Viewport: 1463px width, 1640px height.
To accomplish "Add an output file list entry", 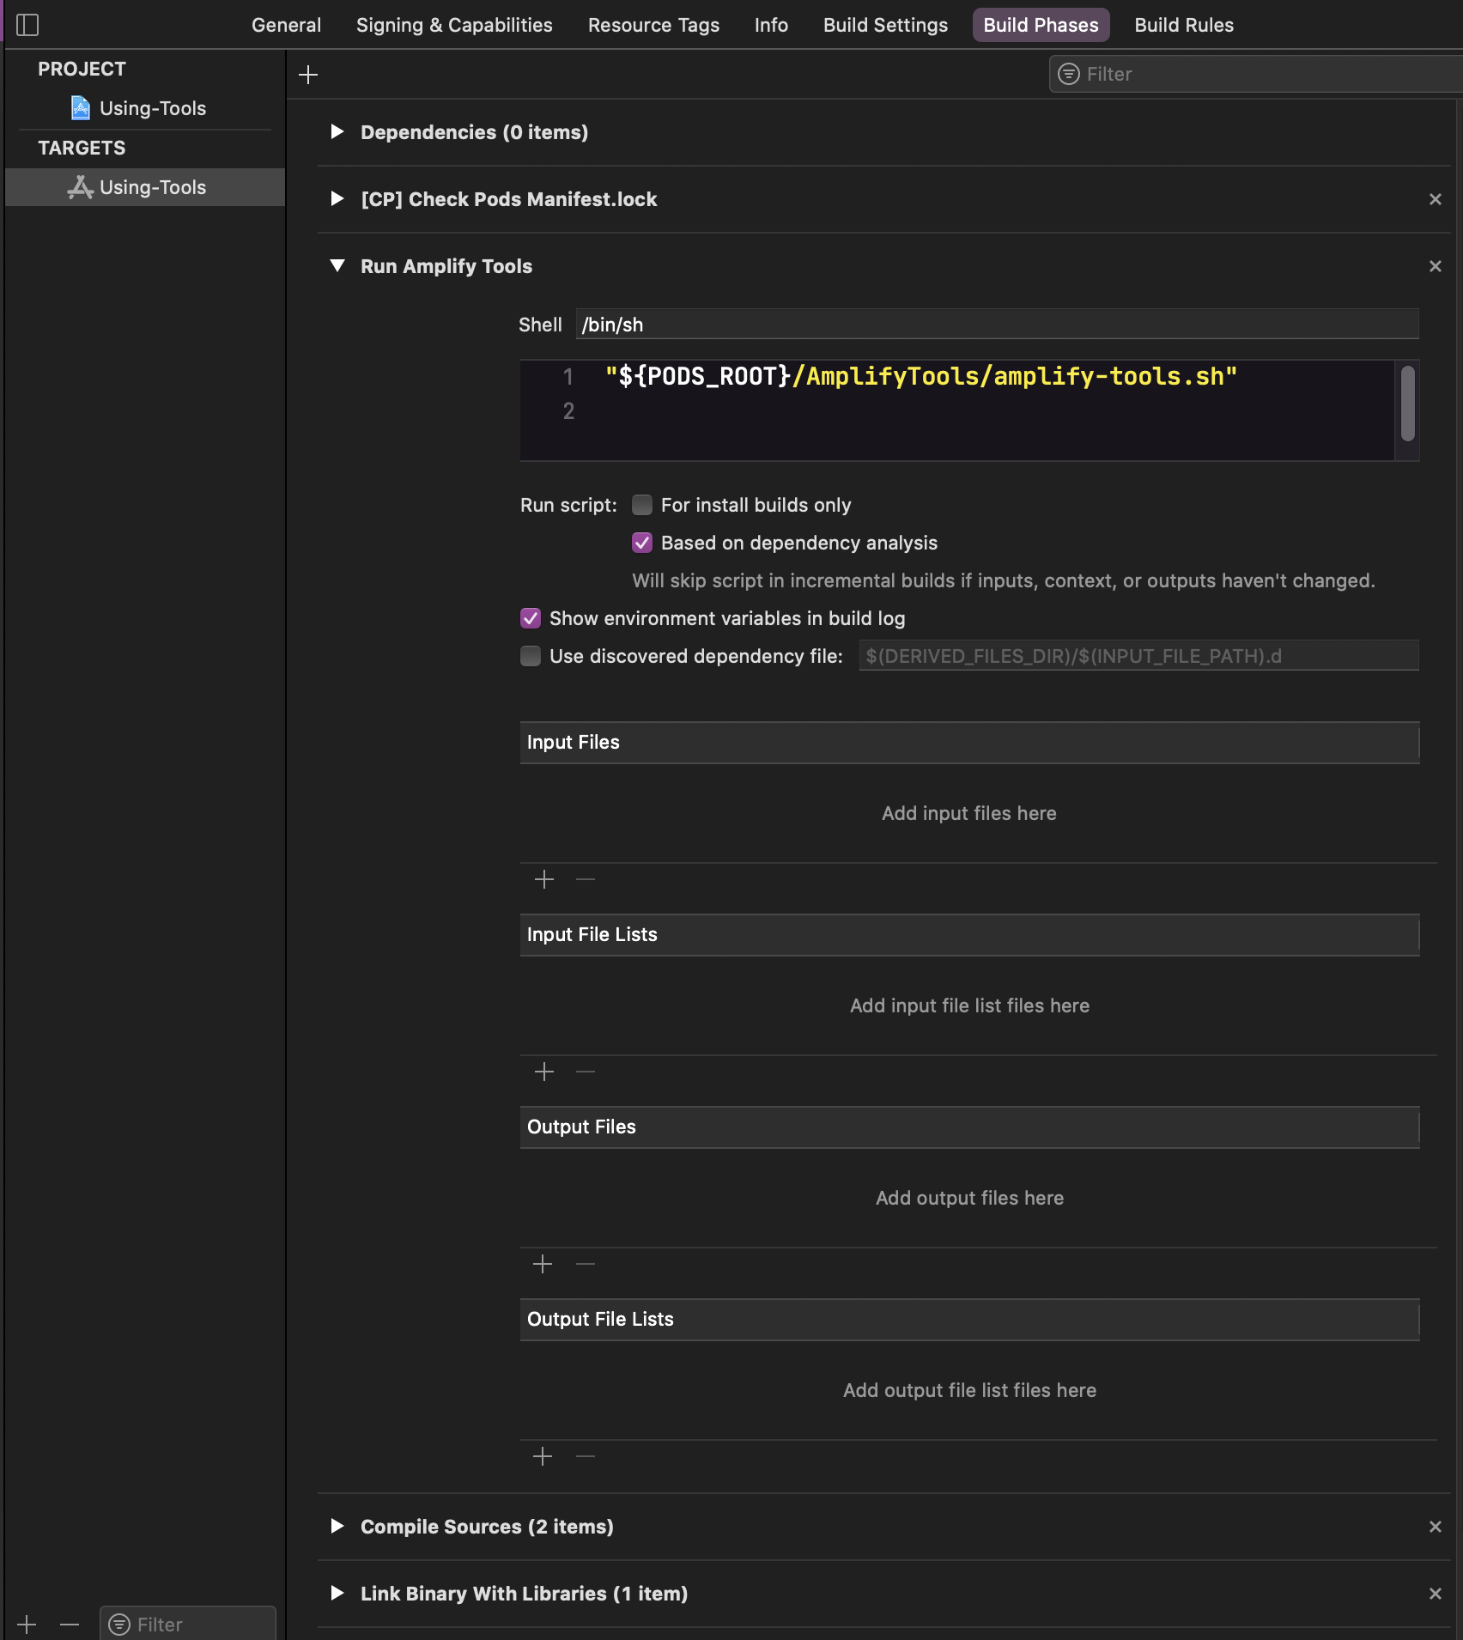I will [x=543, y=1456].
